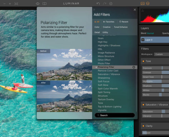This screenshot has width=169, height=137.
Task: Switch to the Recent filters tab
Action: [x=124, y=22]
